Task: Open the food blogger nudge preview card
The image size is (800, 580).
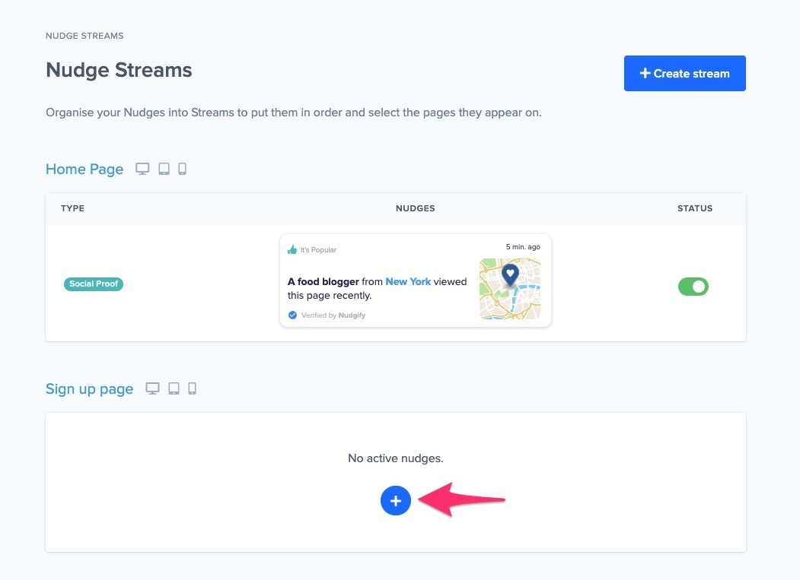Action: 416,280
